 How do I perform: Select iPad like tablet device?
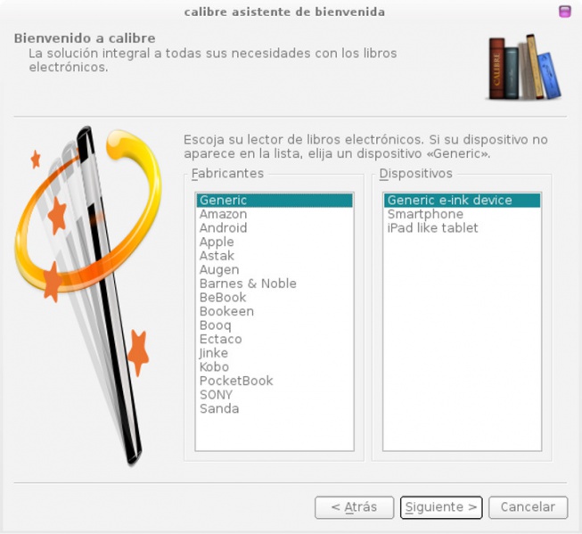click(462, 228)
